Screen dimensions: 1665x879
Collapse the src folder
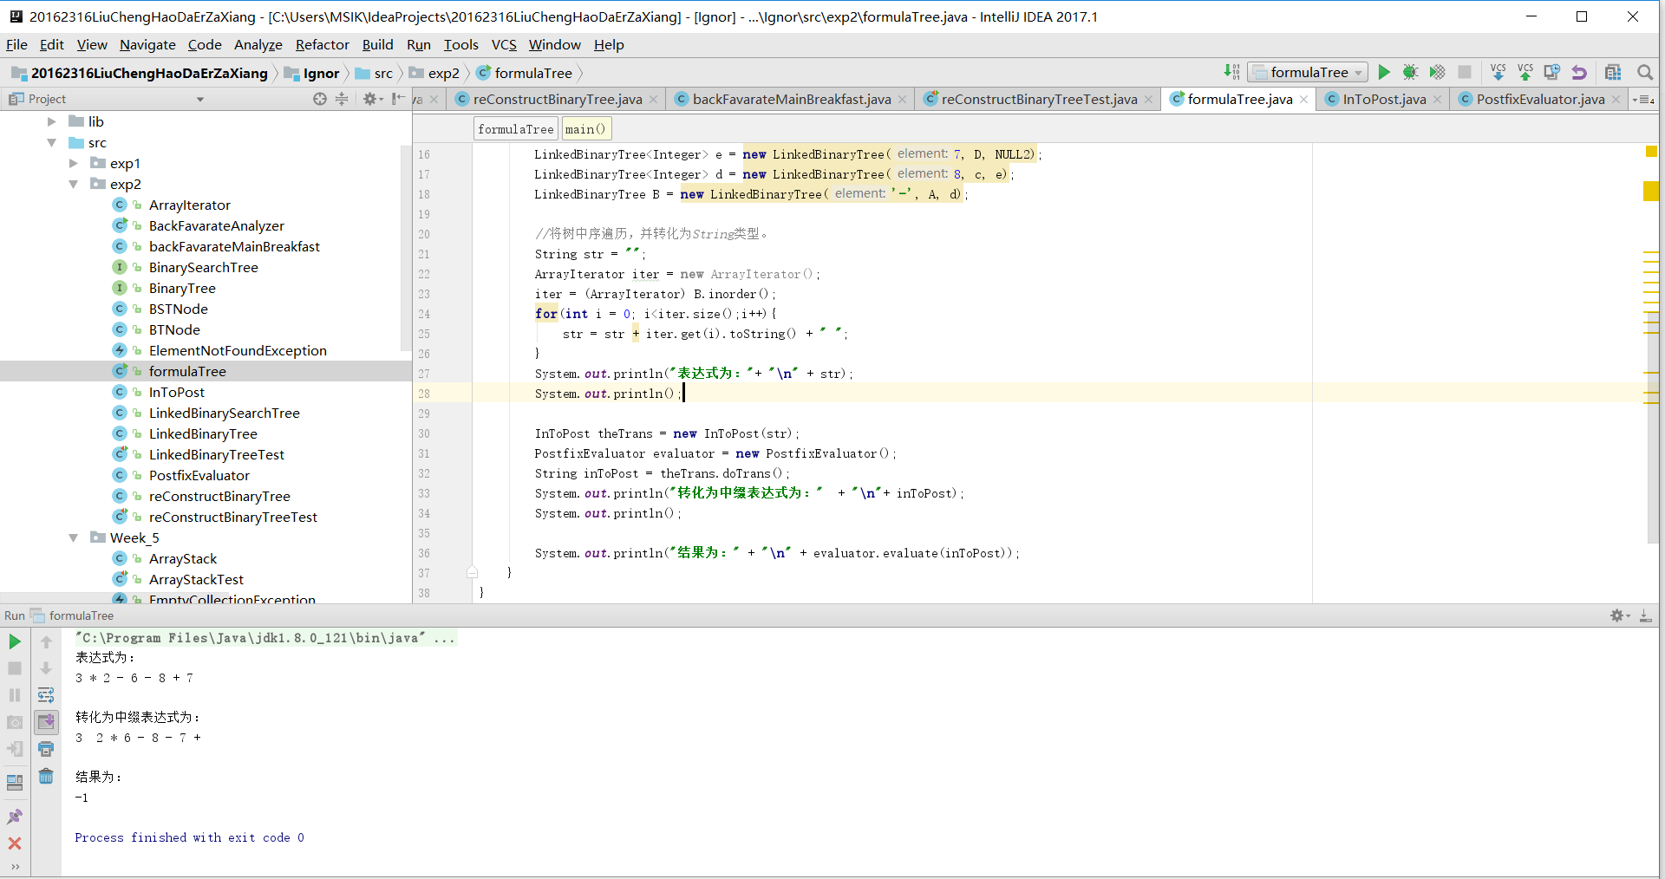[x=52, y=142]
